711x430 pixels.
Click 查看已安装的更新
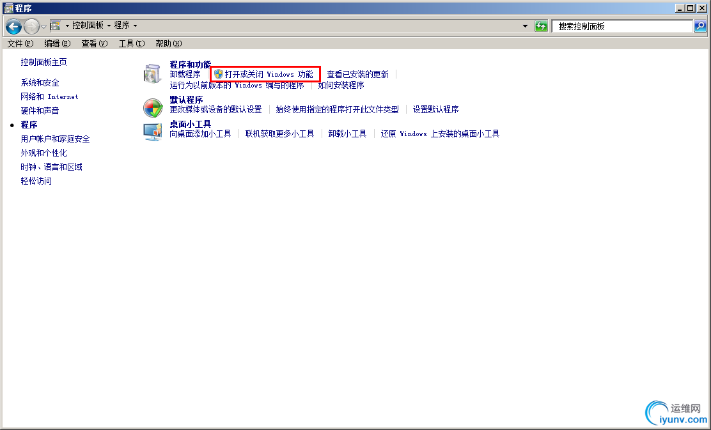click(x=358, y=74)
